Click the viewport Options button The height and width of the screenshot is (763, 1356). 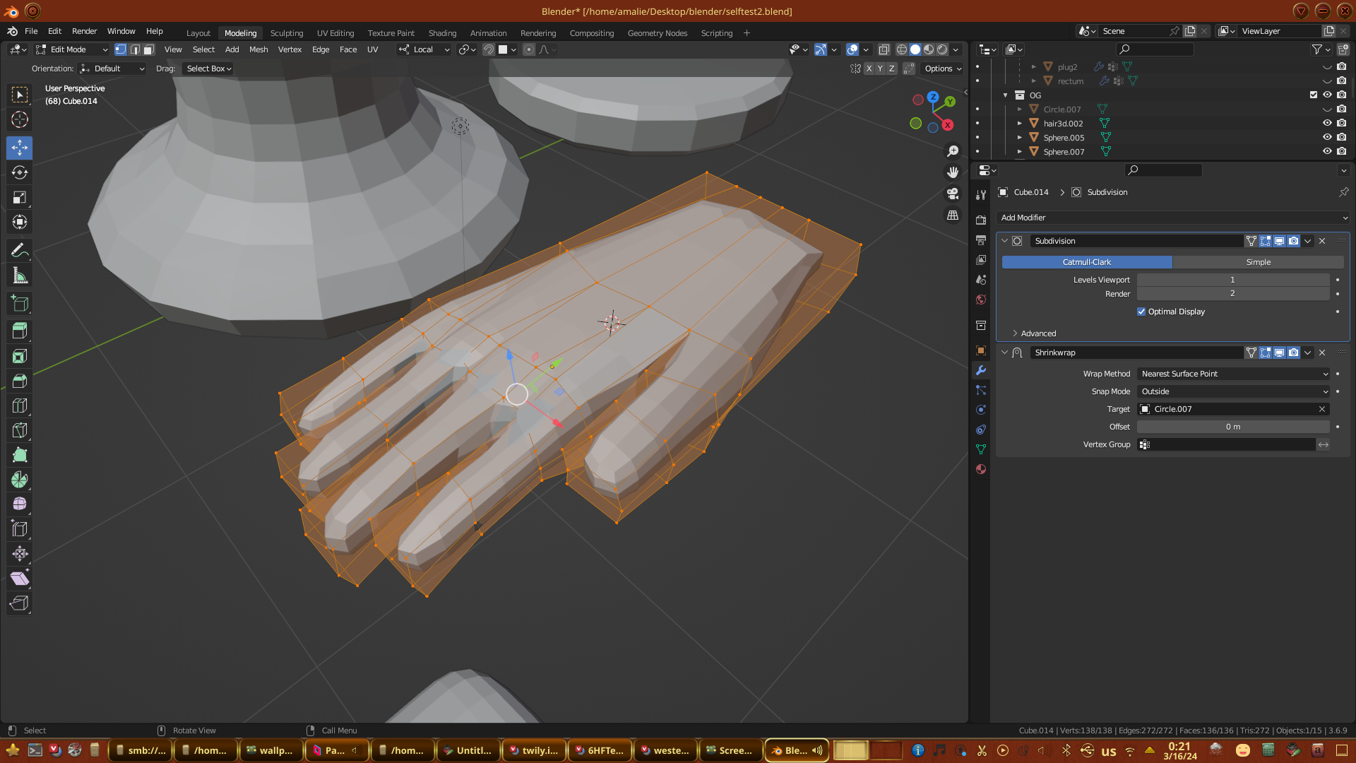click(943, 69)
